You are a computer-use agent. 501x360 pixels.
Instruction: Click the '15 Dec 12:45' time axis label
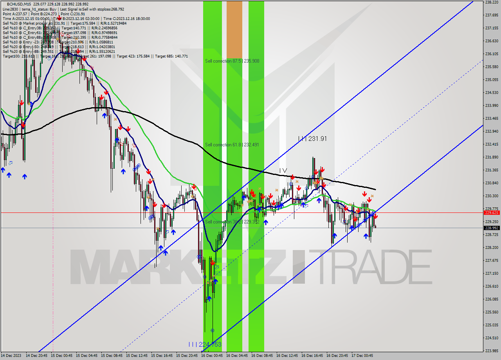coord(137,356)
